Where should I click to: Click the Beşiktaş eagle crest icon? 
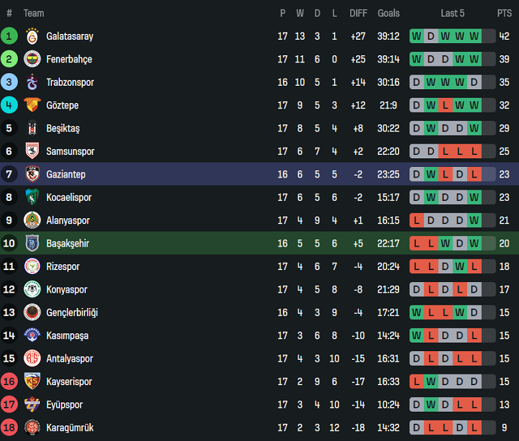[32, 128]
